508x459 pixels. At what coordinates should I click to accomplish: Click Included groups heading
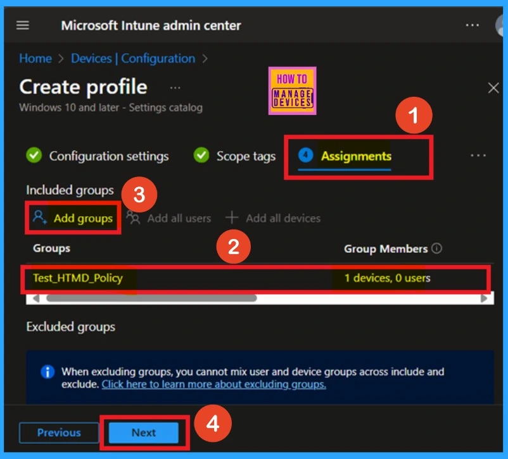[x=70, y=190]
